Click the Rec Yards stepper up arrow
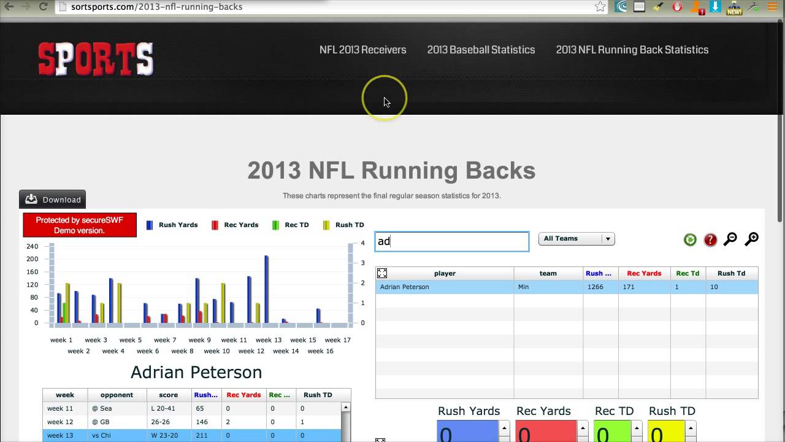This screenshot has height=442, width=785. click(x=583, y=428)
